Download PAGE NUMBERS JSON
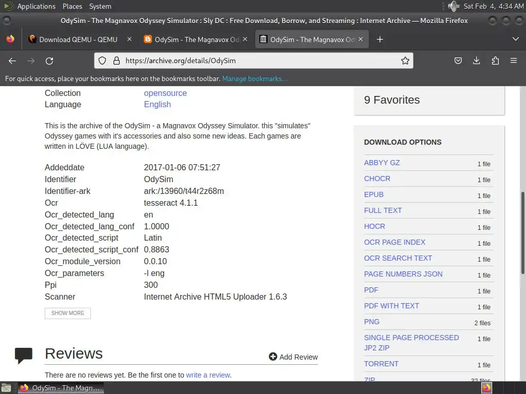Image resolution: width=526 pixels, height=394 pixels. pyautogui.click(x=403, y=274)
